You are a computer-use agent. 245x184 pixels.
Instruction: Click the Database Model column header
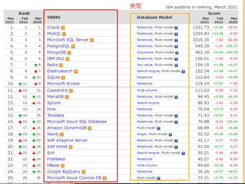tap(155, 17)
